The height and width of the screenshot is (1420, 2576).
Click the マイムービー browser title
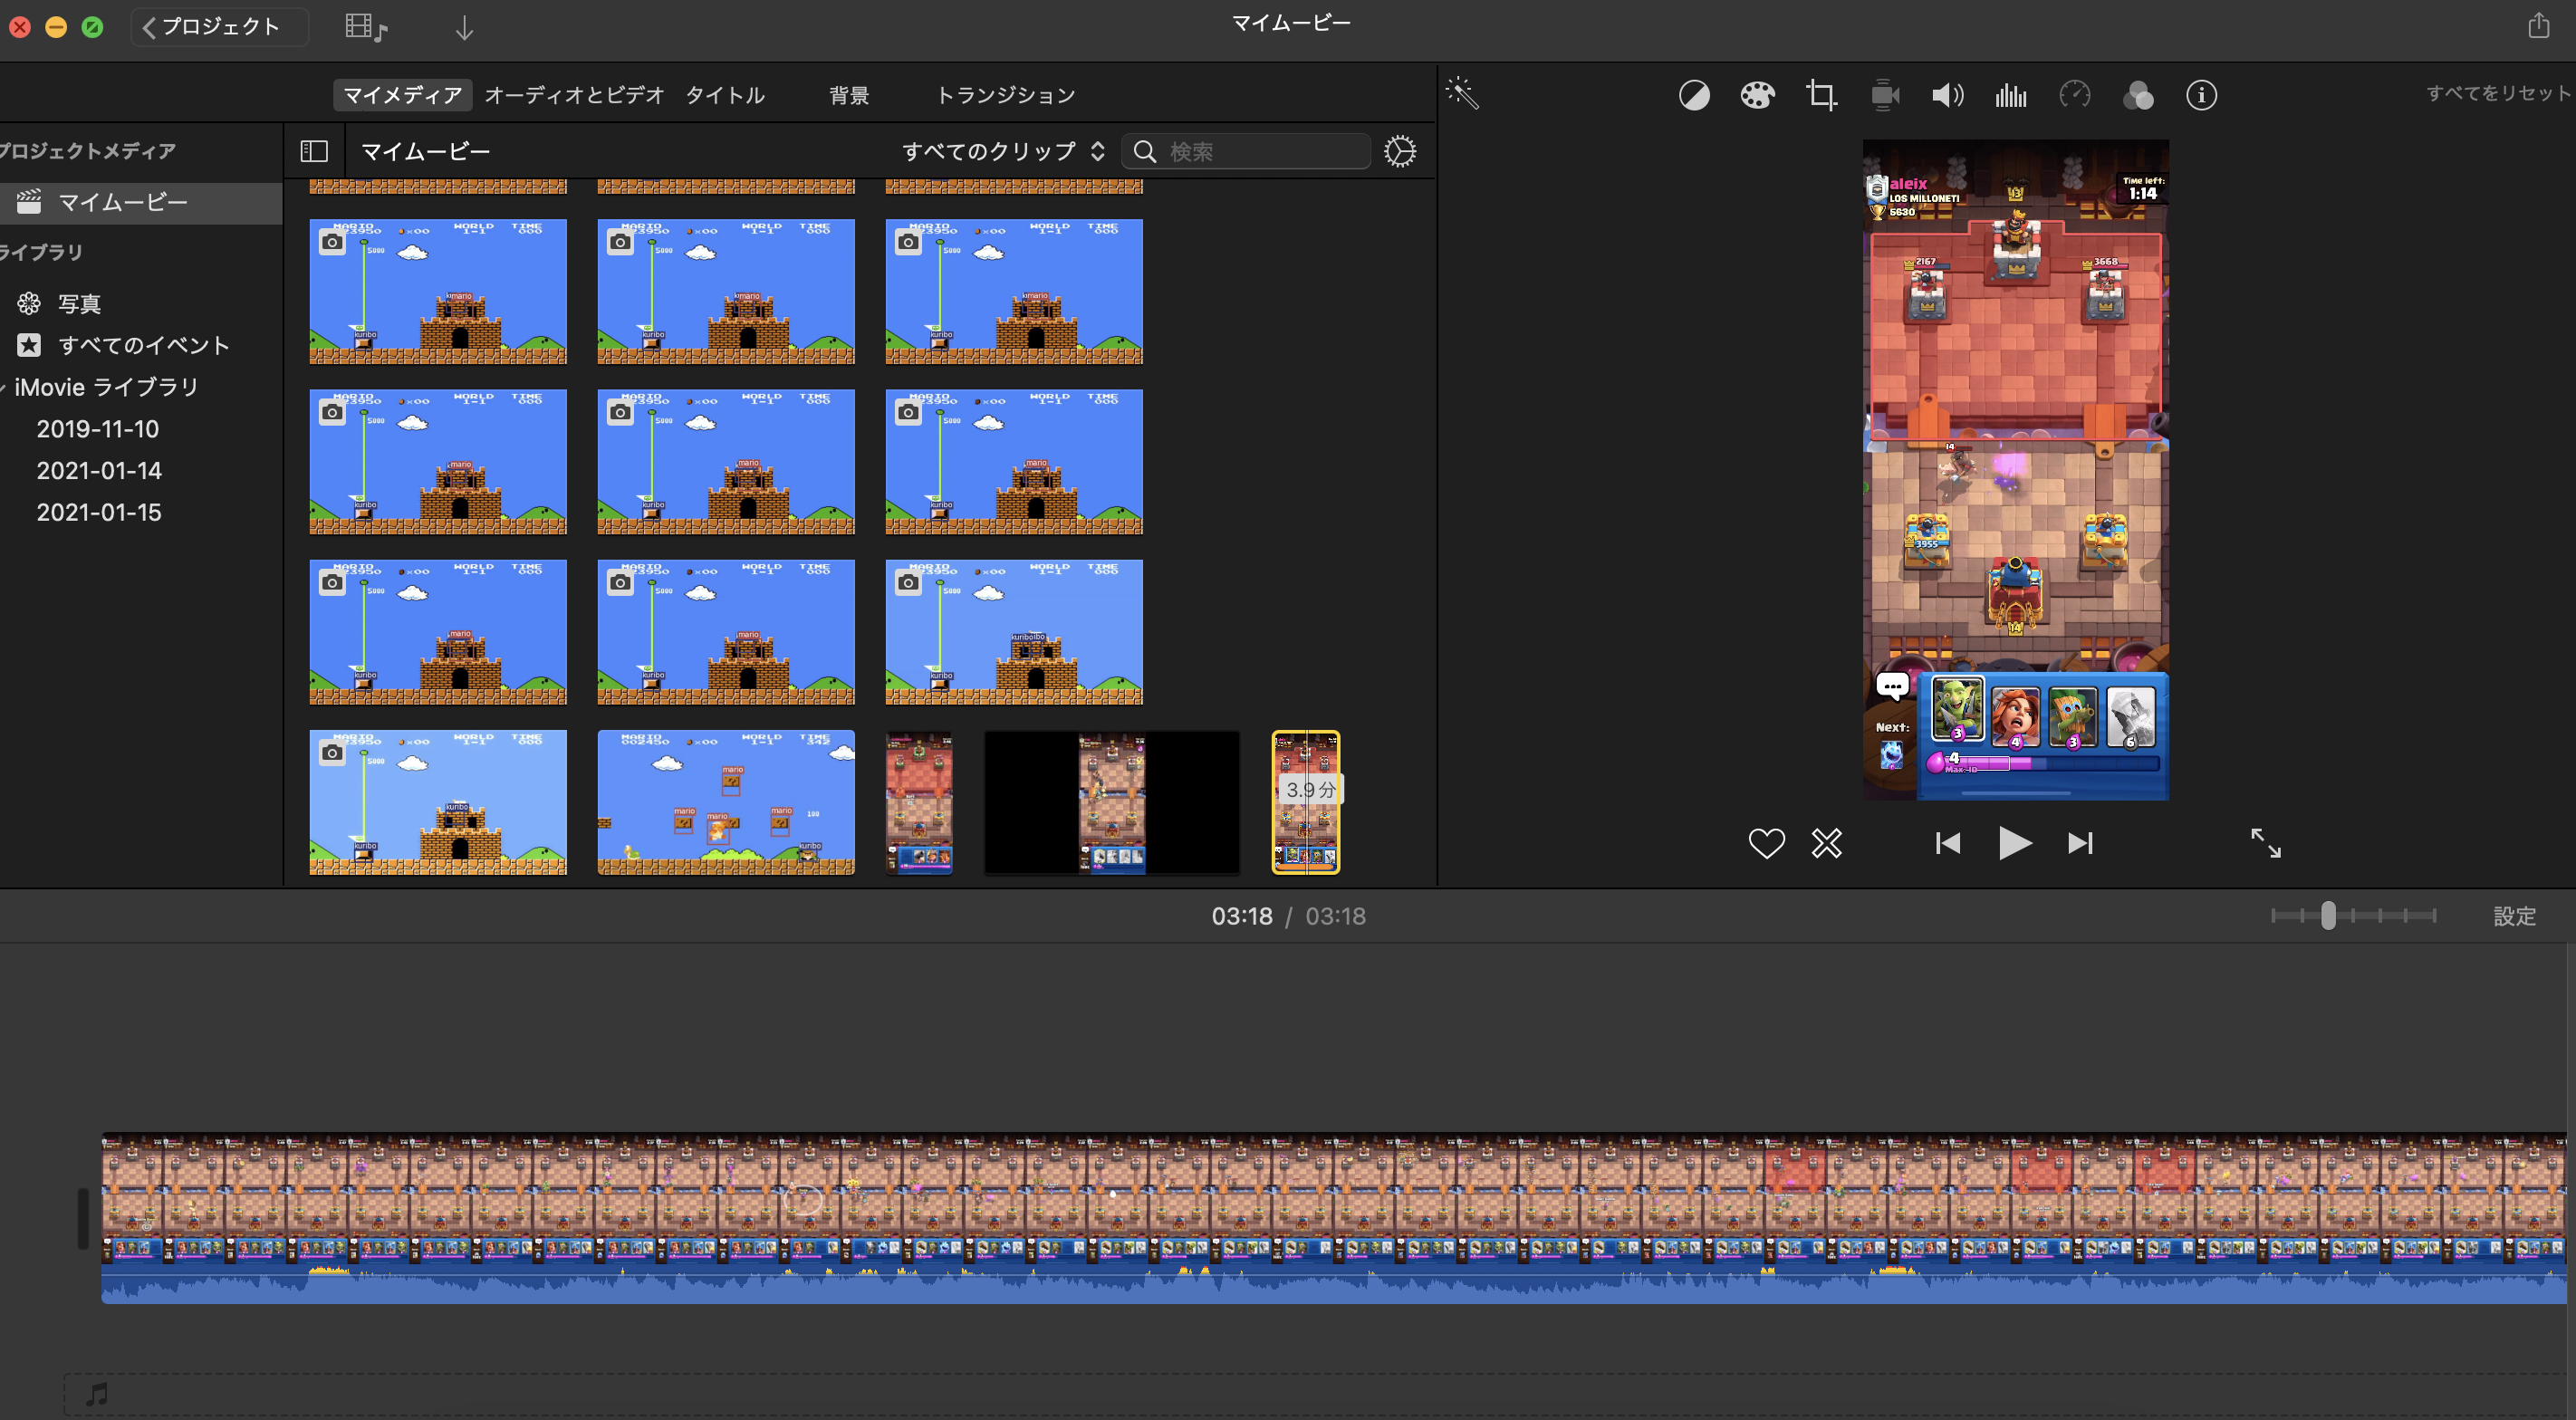425,152
